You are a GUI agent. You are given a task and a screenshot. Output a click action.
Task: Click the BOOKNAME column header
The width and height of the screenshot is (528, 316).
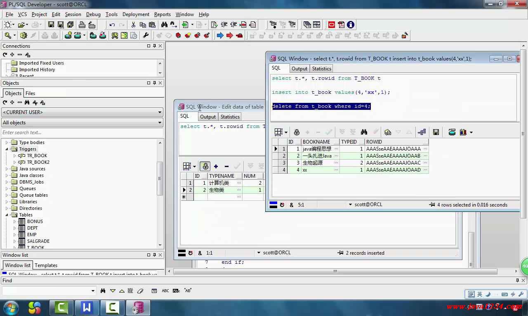320,142
